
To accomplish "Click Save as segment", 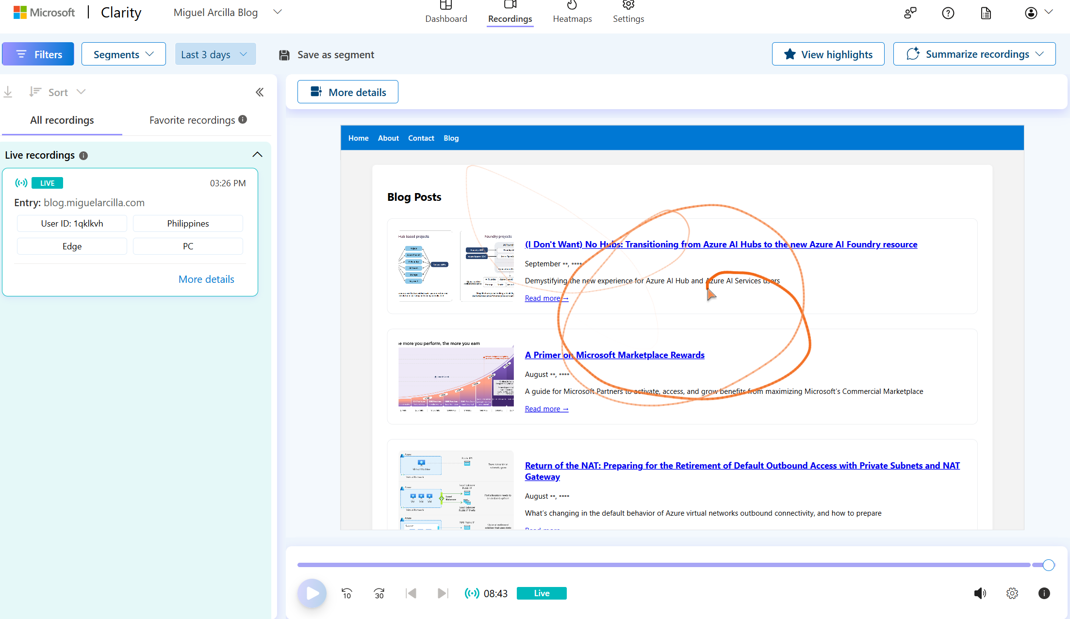I will tap(326, 54).
